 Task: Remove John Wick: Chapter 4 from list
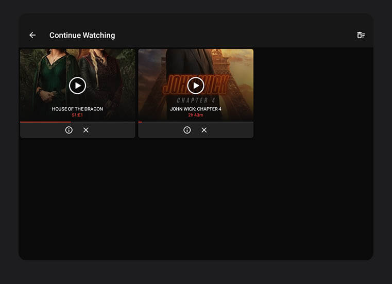pyautogui.click(x=204, y=130)
